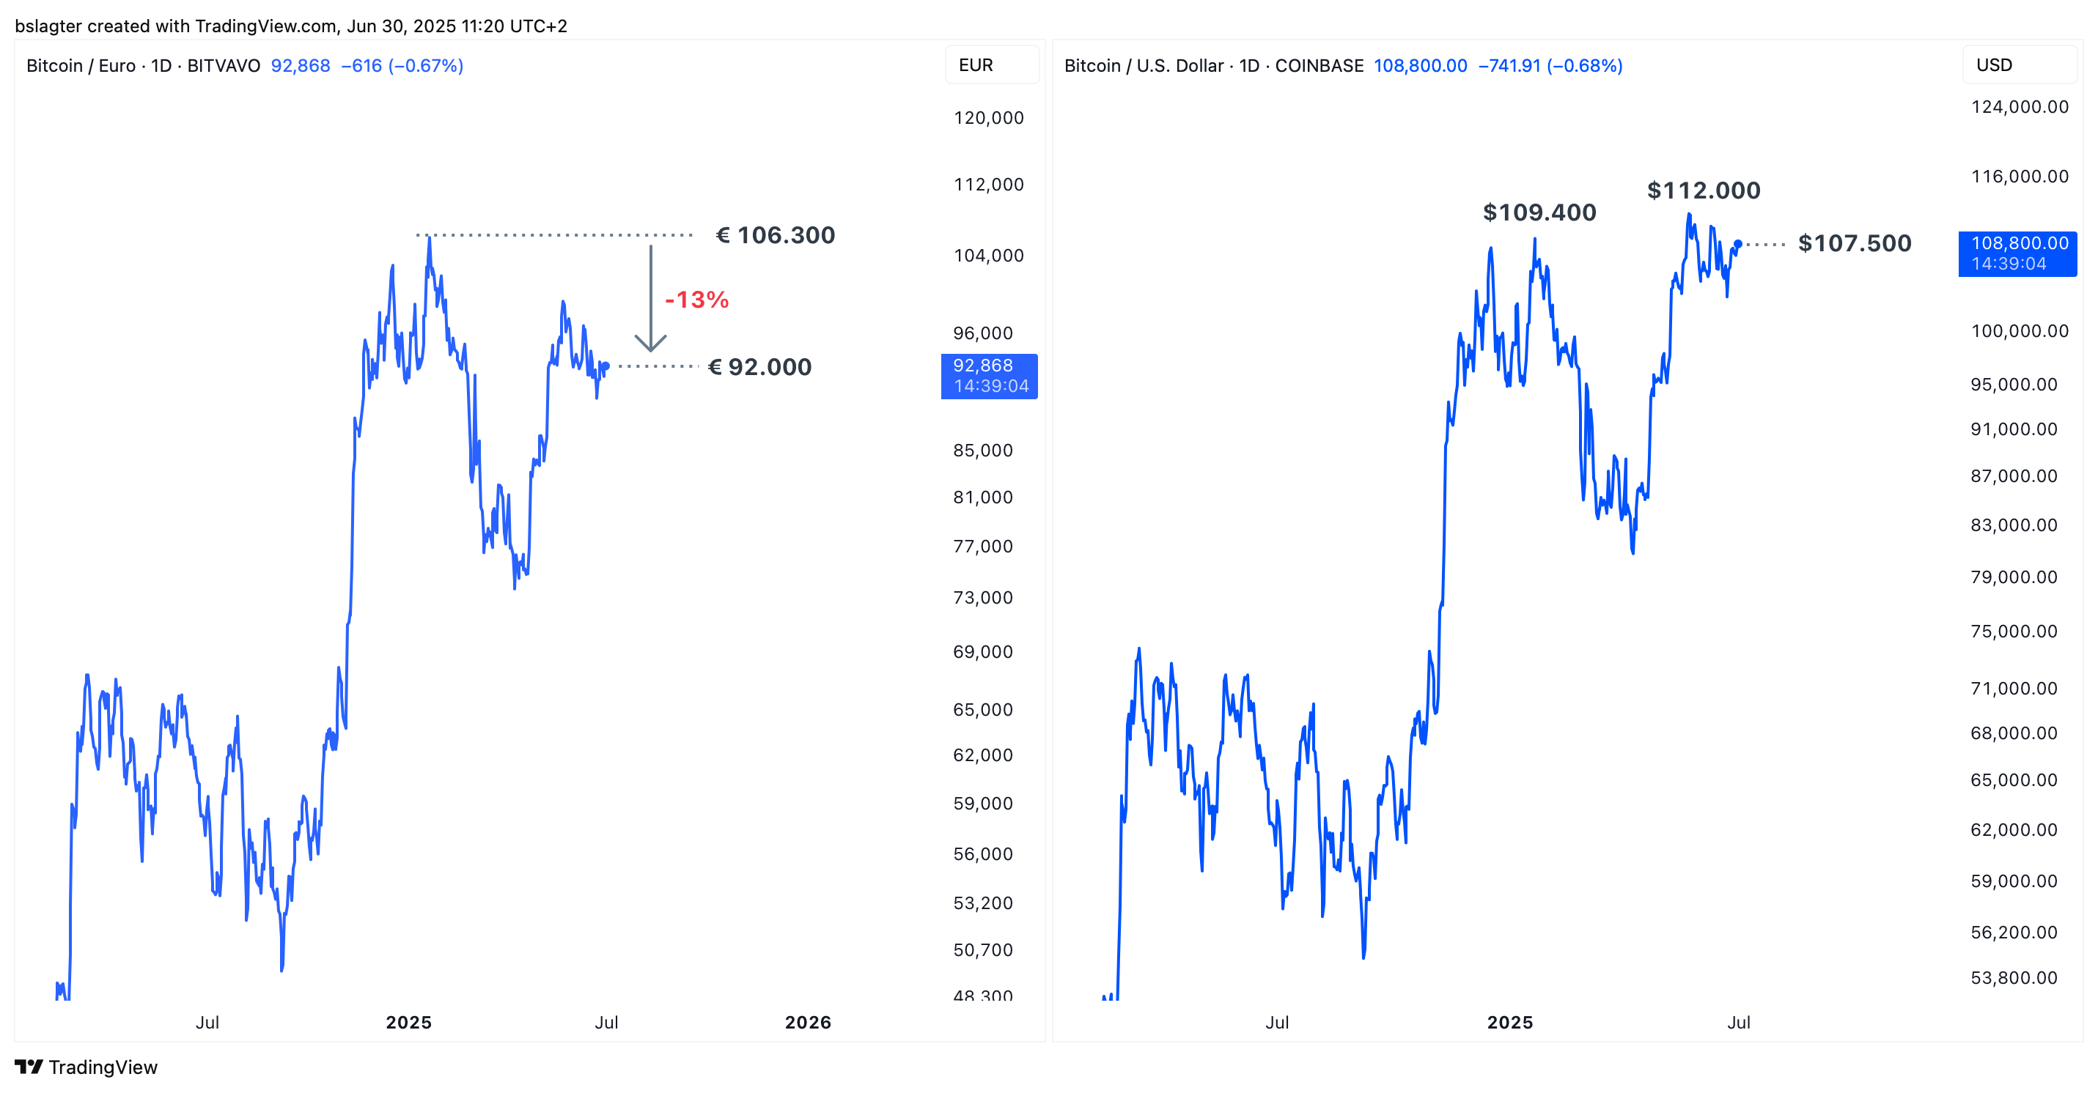2098x1093 pixels.
Task: Select the red -13% label
Action: tap(696, 300)
